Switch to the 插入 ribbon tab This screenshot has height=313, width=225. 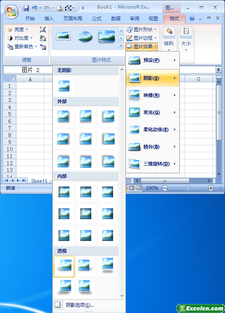tap(49, 19)
